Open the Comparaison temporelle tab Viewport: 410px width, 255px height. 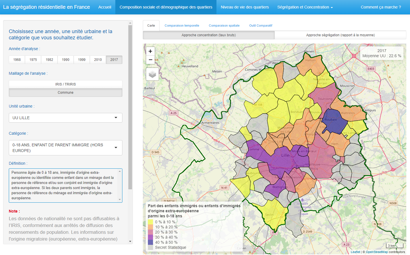pos(182,25)
